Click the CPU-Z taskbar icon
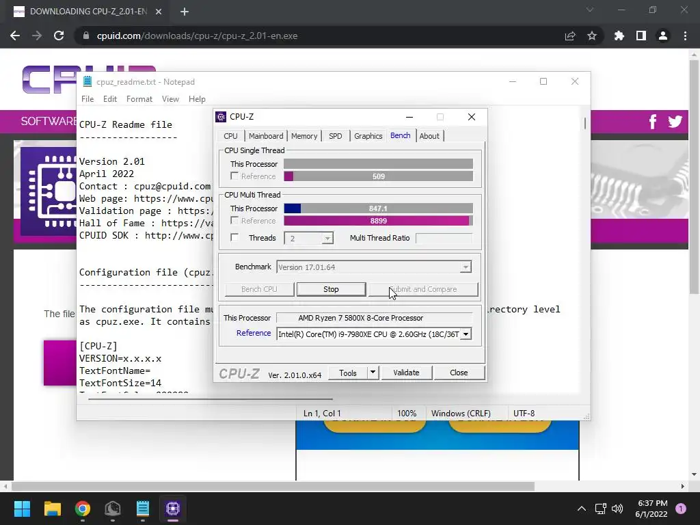Viewport: 700px width, 525px height. pyautogui.click(x=173, y=509)
